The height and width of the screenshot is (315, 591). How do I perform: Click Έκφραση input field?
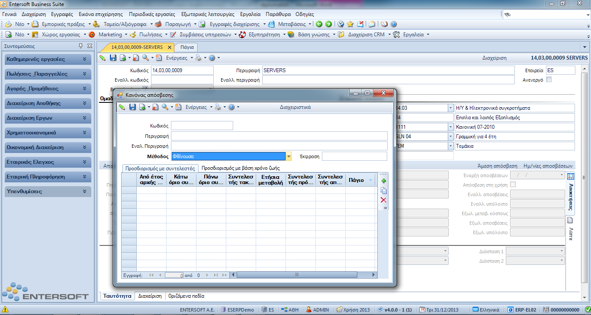(354, 156)
